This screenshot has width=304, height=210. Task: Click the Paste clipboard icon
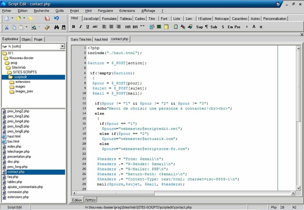21,27
